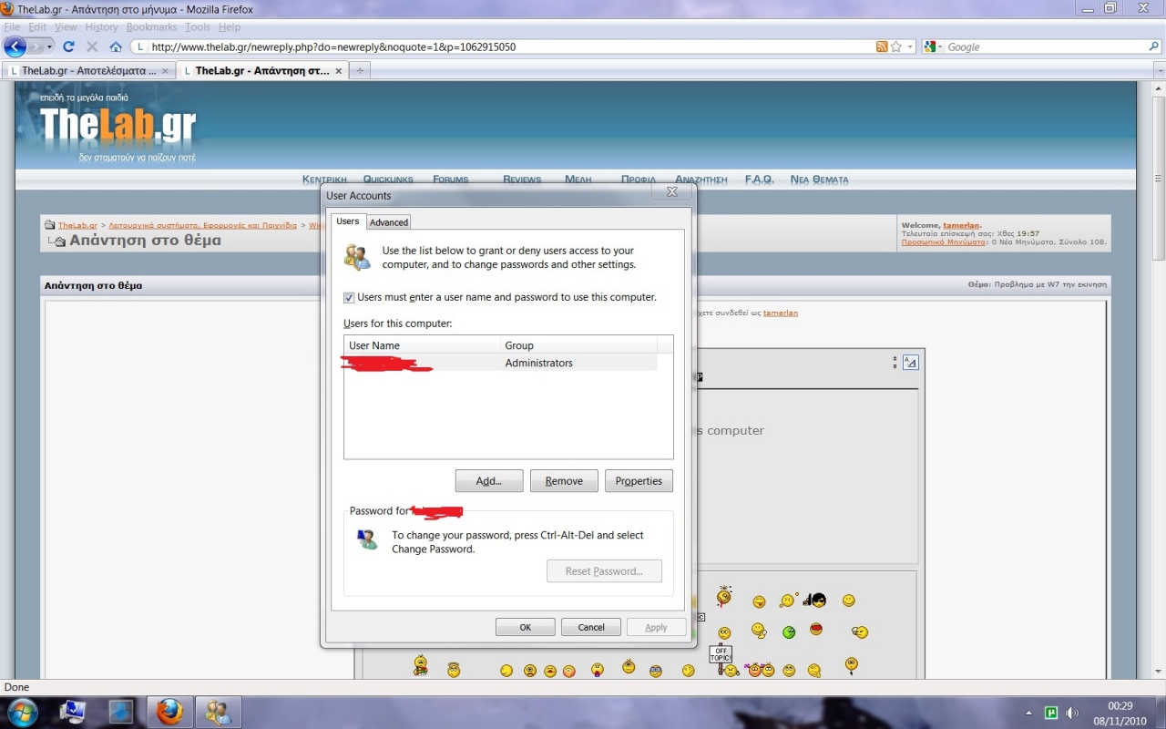Stop page loading with the X icon
The width and height of the screenshot is (1166, 729).
pos(92,46)
